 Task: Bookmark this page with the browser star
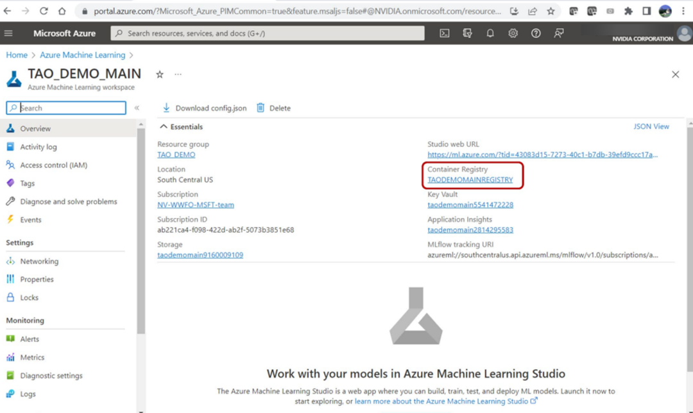coord(551,11)
